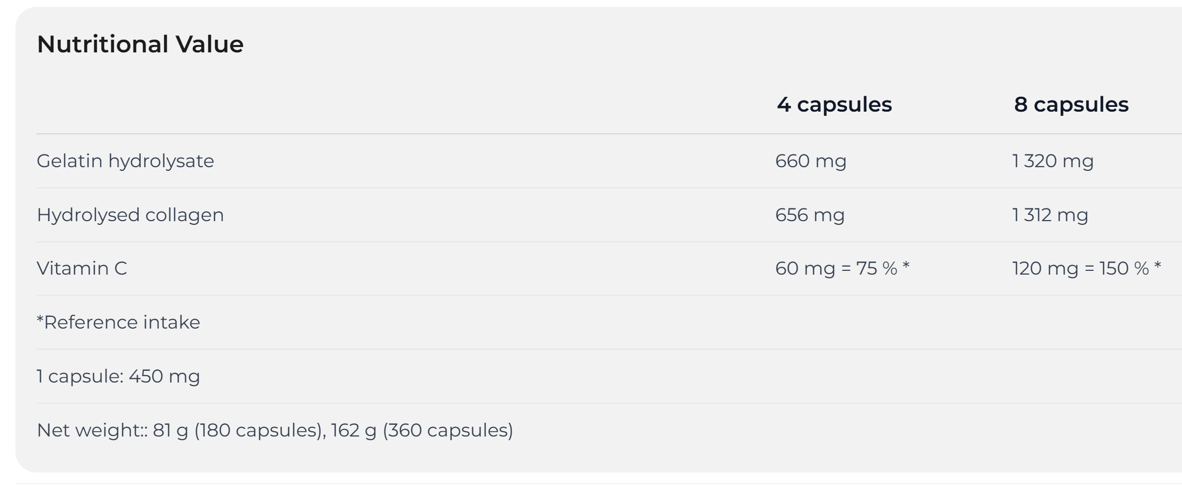Click the Net weight line of text
Screen dimensions: 1182x500
[x=275, y=430]
